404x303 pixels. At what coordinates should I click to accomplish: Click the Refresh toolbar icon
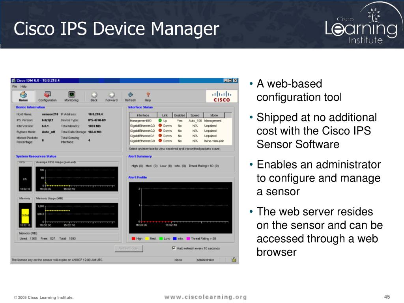(130, 96)
